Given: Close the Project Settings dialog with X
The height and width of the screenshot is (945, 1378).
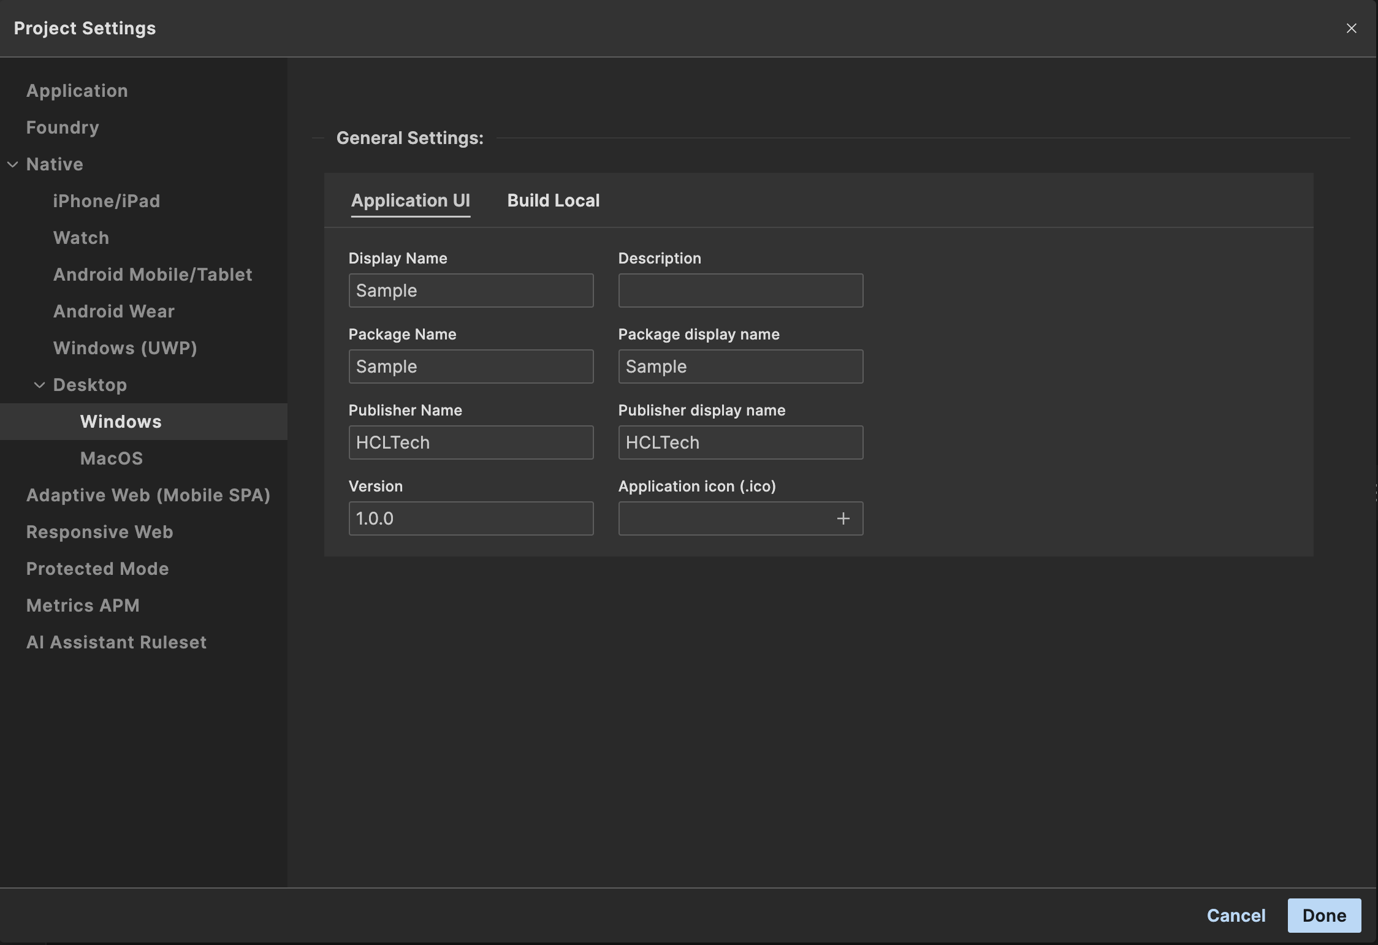Looking at the screenshot, I should 1351,28.
